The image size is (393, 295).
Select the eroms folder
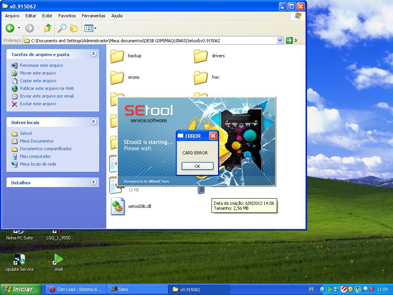tap(125, 77)
